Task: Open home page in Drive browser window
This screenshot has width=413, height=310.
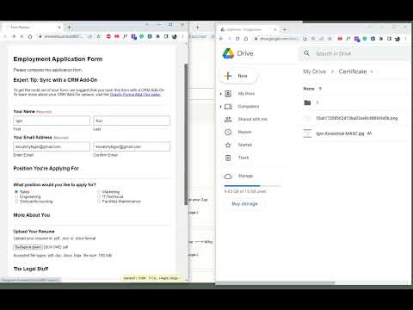Action: click(246, 39)
